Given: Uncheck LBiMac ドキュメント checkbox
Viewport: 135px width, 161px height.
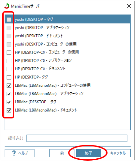Looking at the screenshot, I should [9, 110].
